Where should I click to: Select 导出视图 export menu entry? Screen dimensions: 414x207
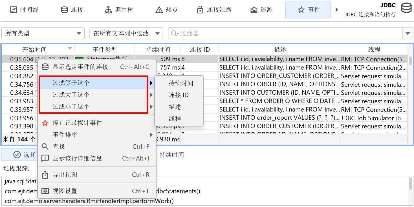(65, 175)
